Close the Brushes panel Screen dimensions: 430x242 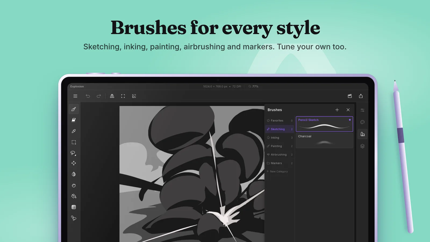click(x=348, y=110)
